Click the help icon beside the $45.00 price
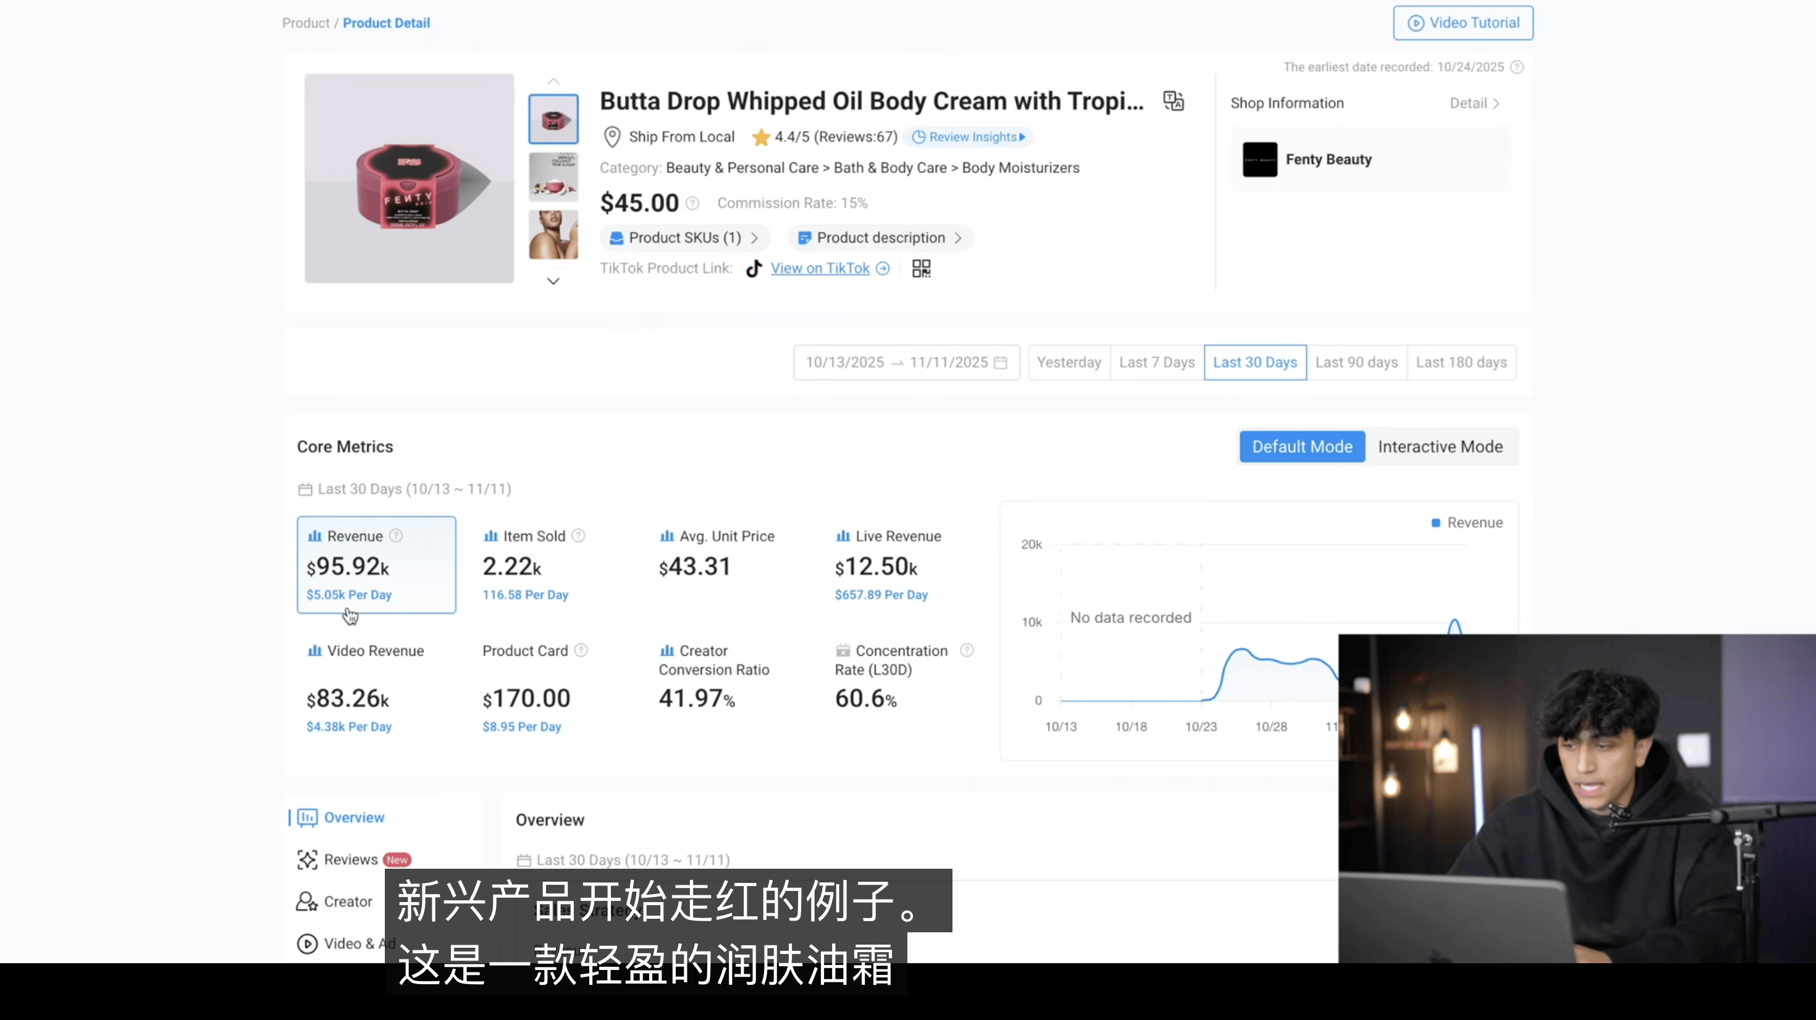The image size is (1816, 1020). click(x=693, y=204)
